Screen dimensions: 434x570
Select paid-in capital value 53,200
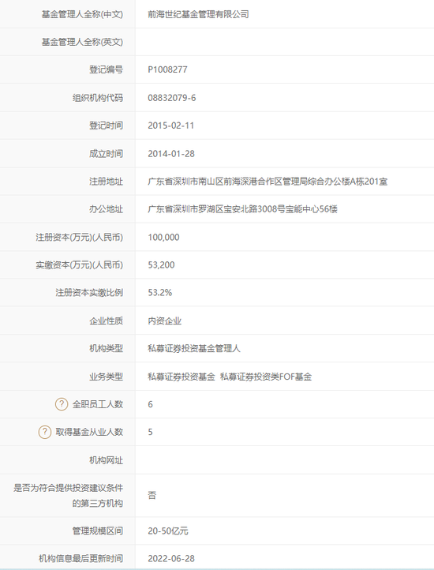coord(161,264)
